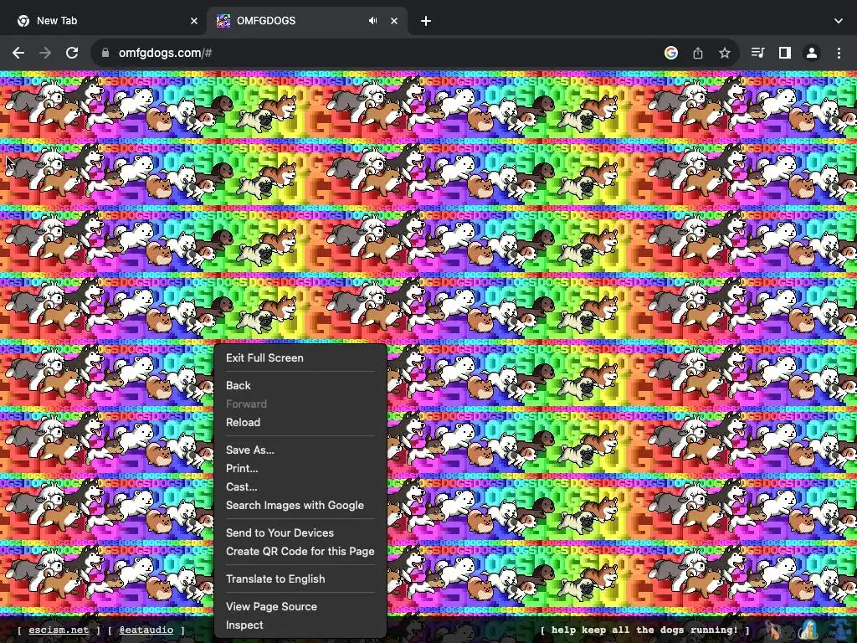Reload the page with the refresh icon

[72, 53]
